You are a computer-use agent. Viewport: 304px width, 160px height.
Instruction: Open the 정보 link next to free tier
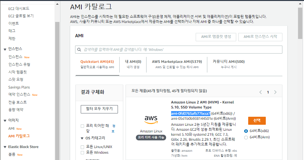[113, 128]
